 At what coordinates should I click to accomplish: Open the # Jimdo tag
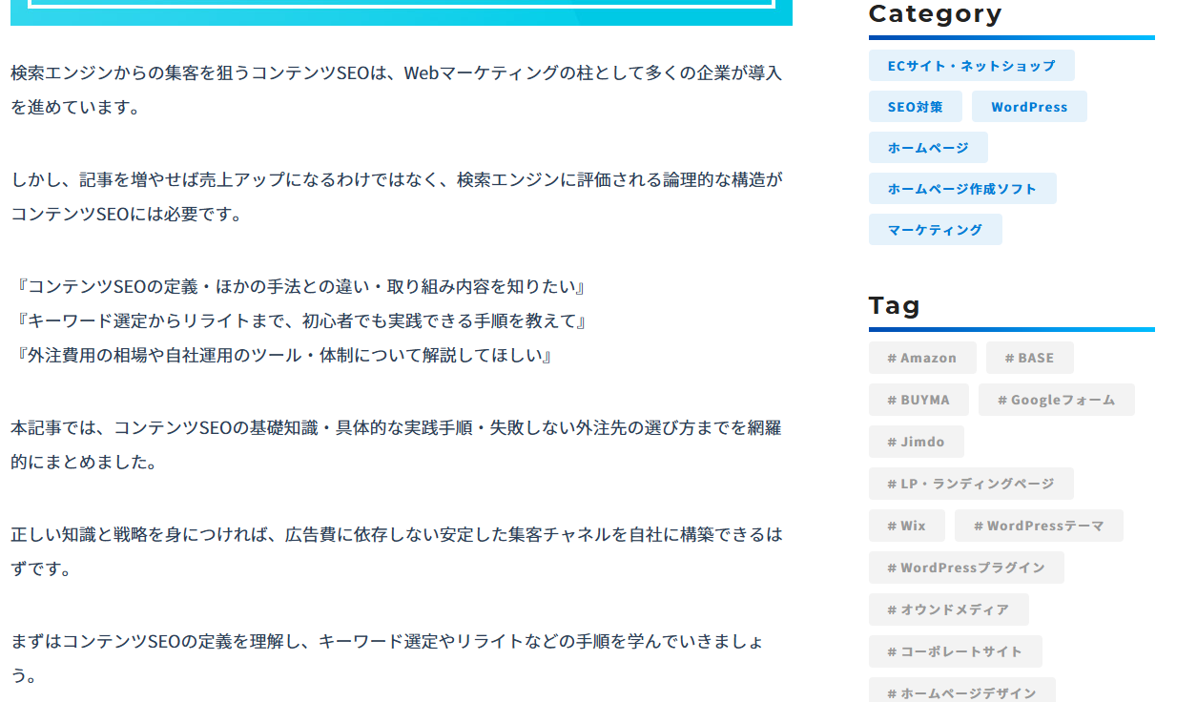tap(916, 442)
